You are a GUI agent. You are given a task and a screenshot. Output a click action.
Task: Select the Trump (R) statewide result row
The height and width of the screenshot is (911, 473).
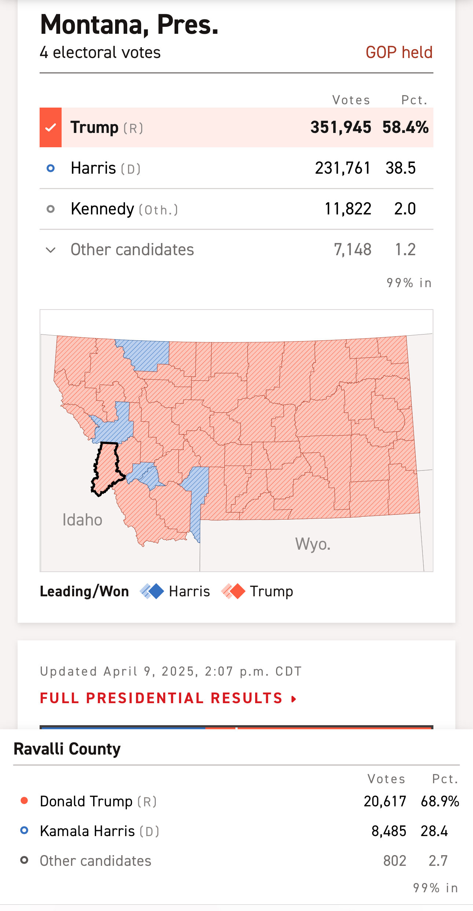click(236, 127)
